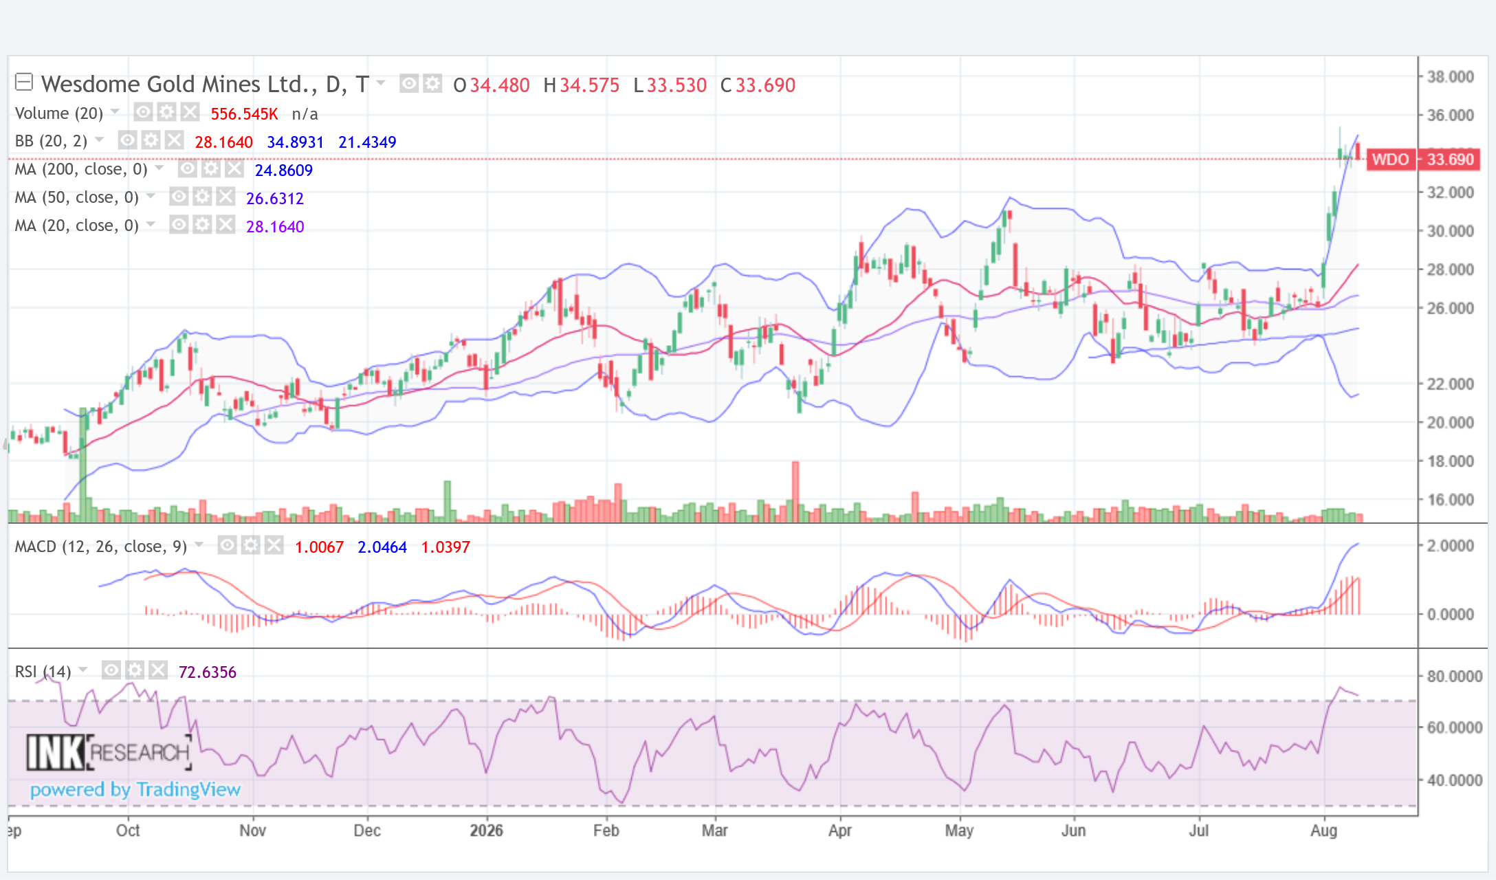Click the Volume (20) indicator name
This screenshot has width=1496, height=880.
(59, 113)
